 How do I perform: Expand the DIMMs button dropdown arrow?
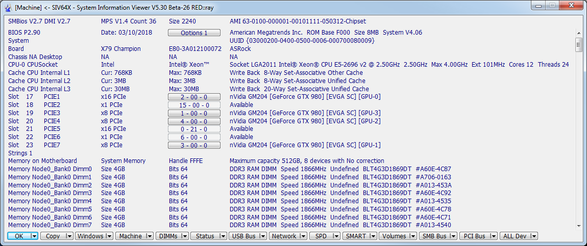click(x=185, y=236)
